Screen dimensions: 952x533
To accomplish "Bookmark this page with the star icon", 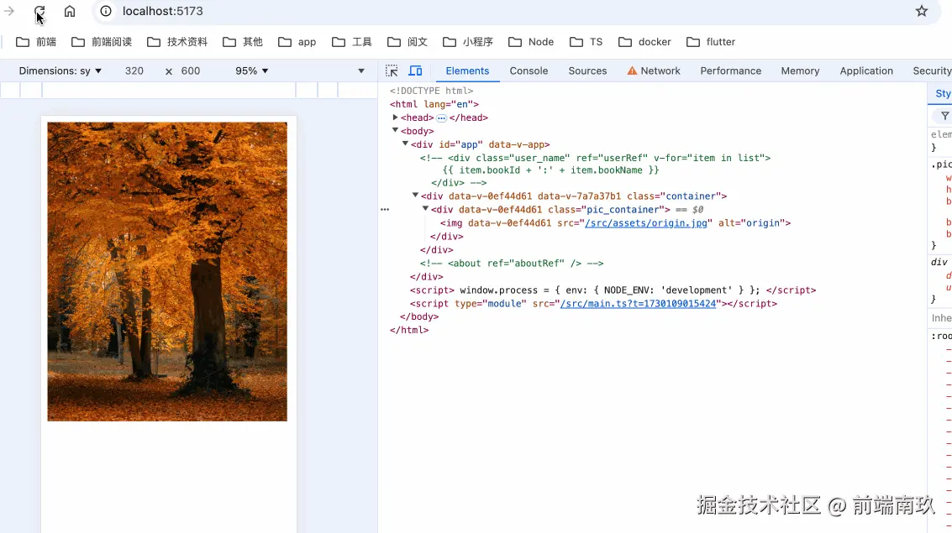I will pyautogui.click(x=922, y=11).
